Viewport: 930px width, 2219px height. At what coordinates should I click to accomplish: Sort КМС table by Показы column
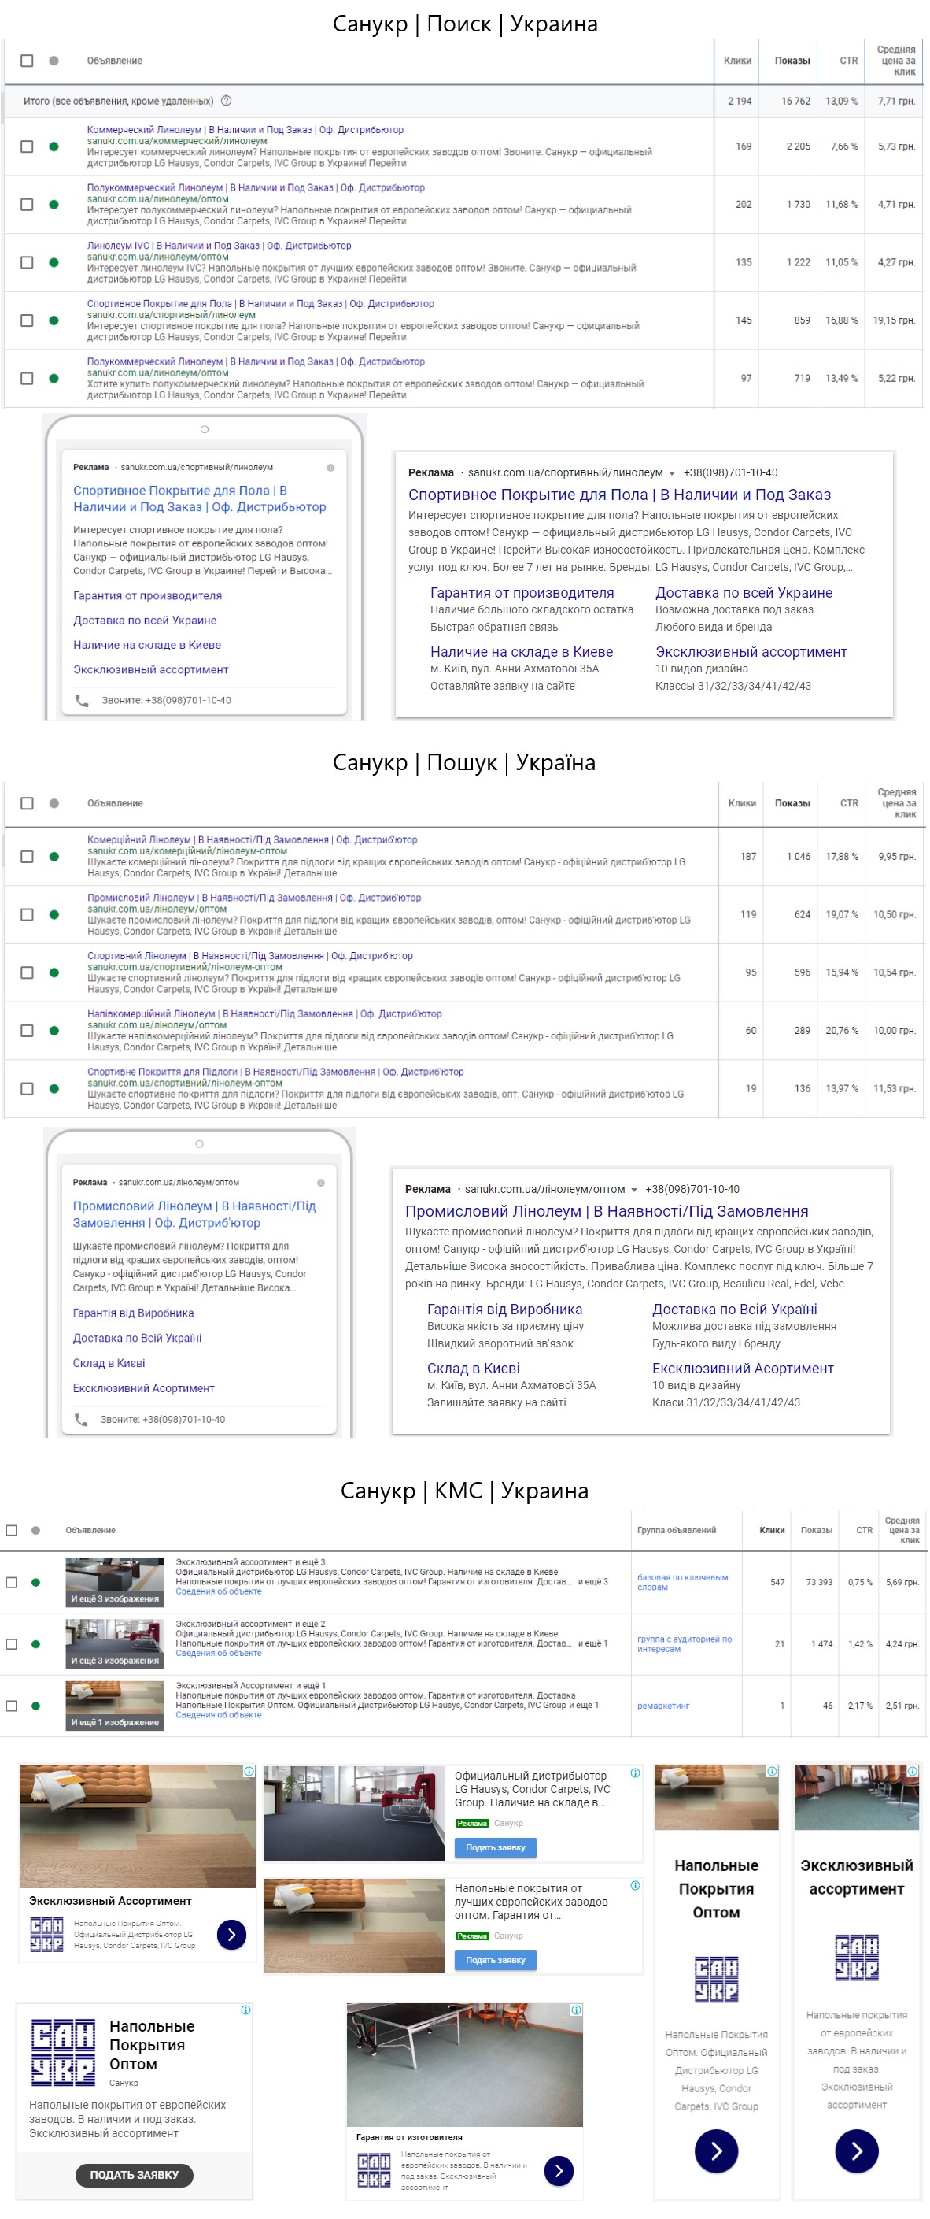coord(817,1531)
